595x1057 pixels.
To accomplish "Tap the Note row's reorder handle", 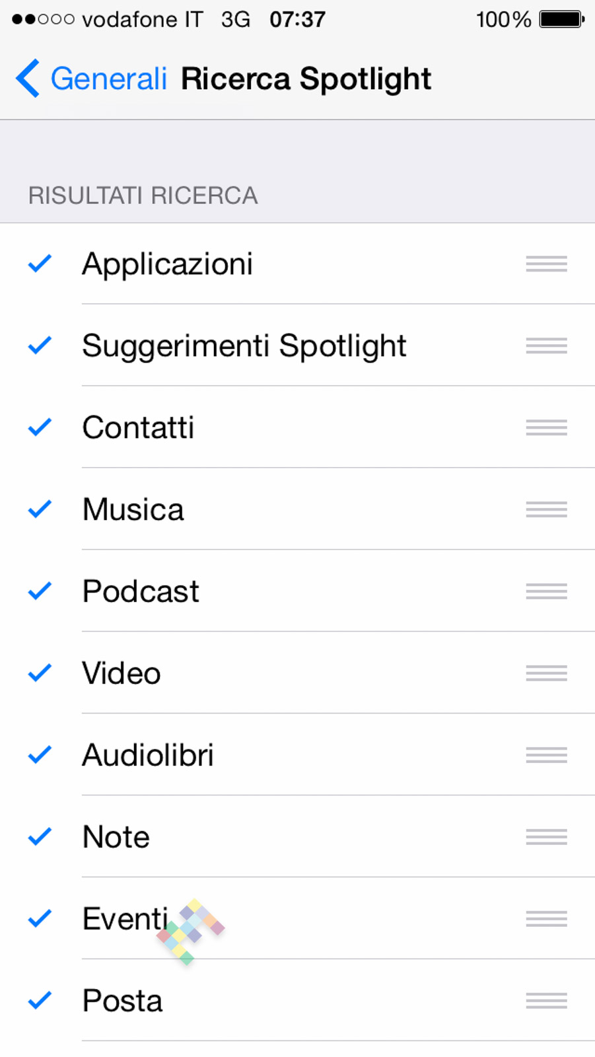I will 546,837.
